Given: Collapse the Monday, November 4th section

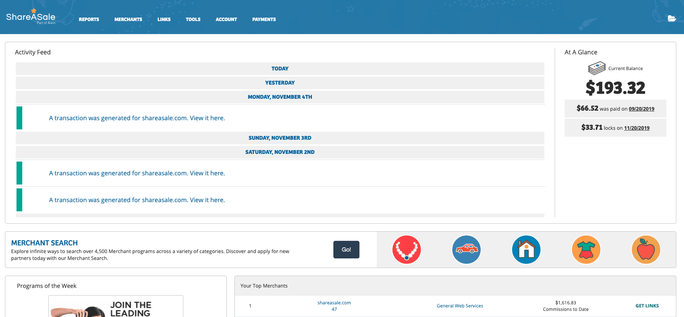Looking at the screenshot, I should click(x=280, y=97).
